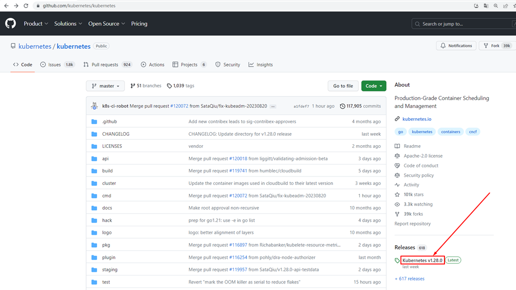The width and height of the screenshot is (516, 290).
Task: Click the browser zoom magnifier icon
Action: (496, 6)
